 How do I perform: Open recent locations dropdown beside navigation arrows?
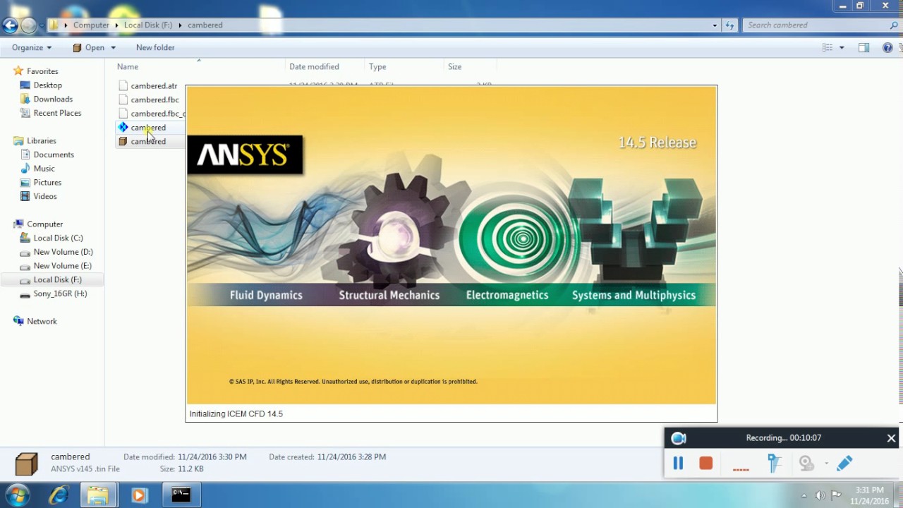click(41, 26)
